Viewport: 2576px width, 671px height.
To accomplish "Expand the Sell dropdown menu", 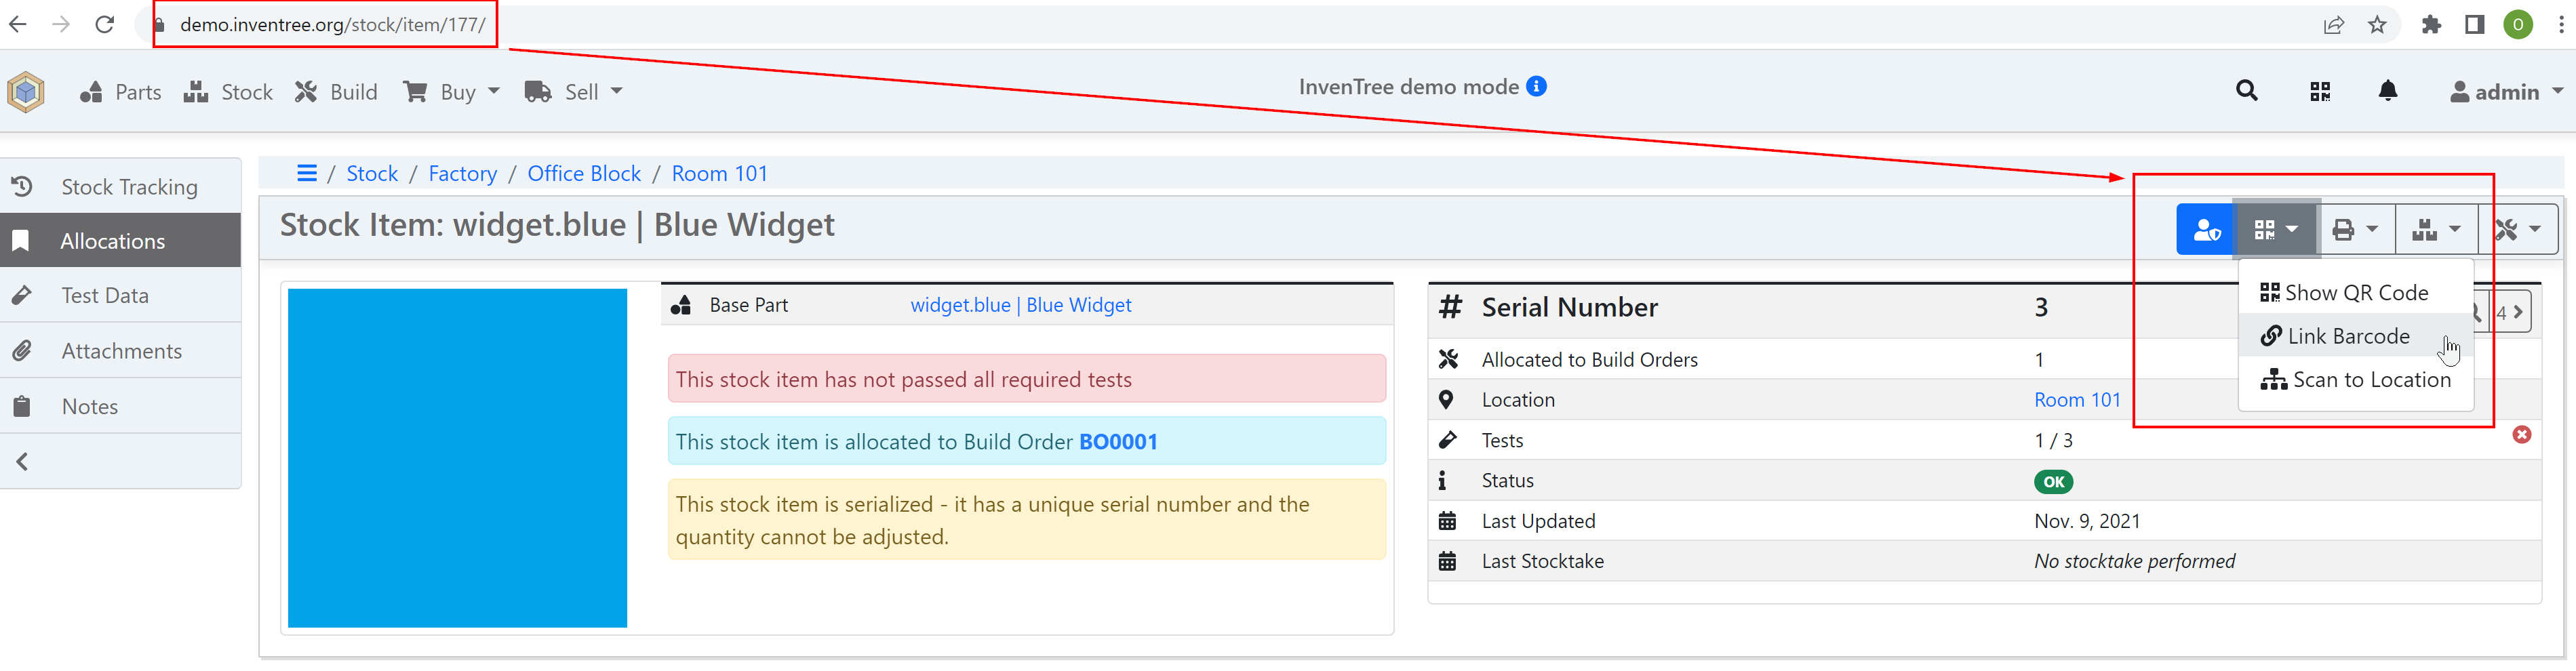I will (x=573, y=92).
